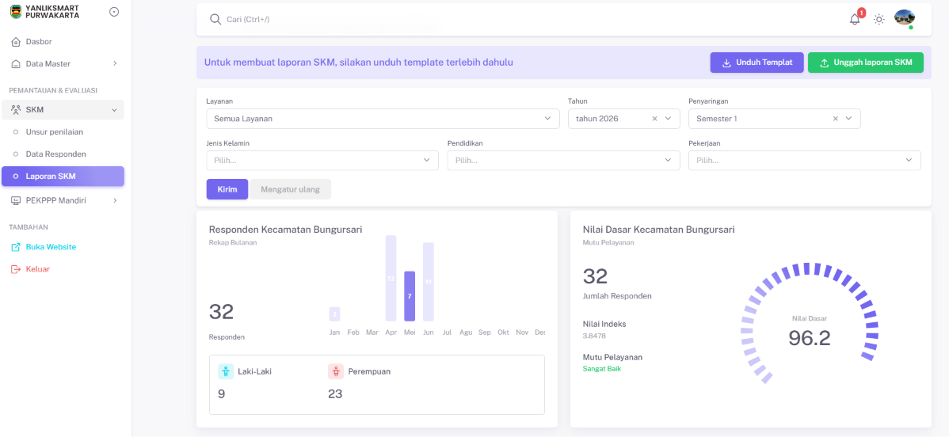Viewport: 949px width, 437px height.
Task: Open the Jenis Kelamin dropdown
Action: (x=322, y=161)
